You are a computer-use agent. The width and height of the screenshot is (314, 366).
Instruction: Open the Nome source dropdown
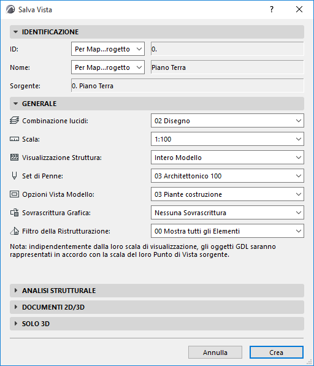click(x=108, y=67)
